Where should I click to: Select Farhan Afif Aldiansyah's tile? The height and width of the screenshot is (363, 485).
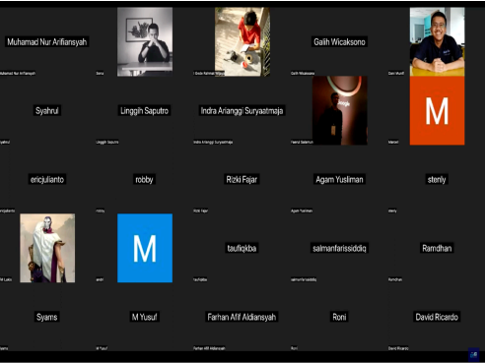[242, 317]
